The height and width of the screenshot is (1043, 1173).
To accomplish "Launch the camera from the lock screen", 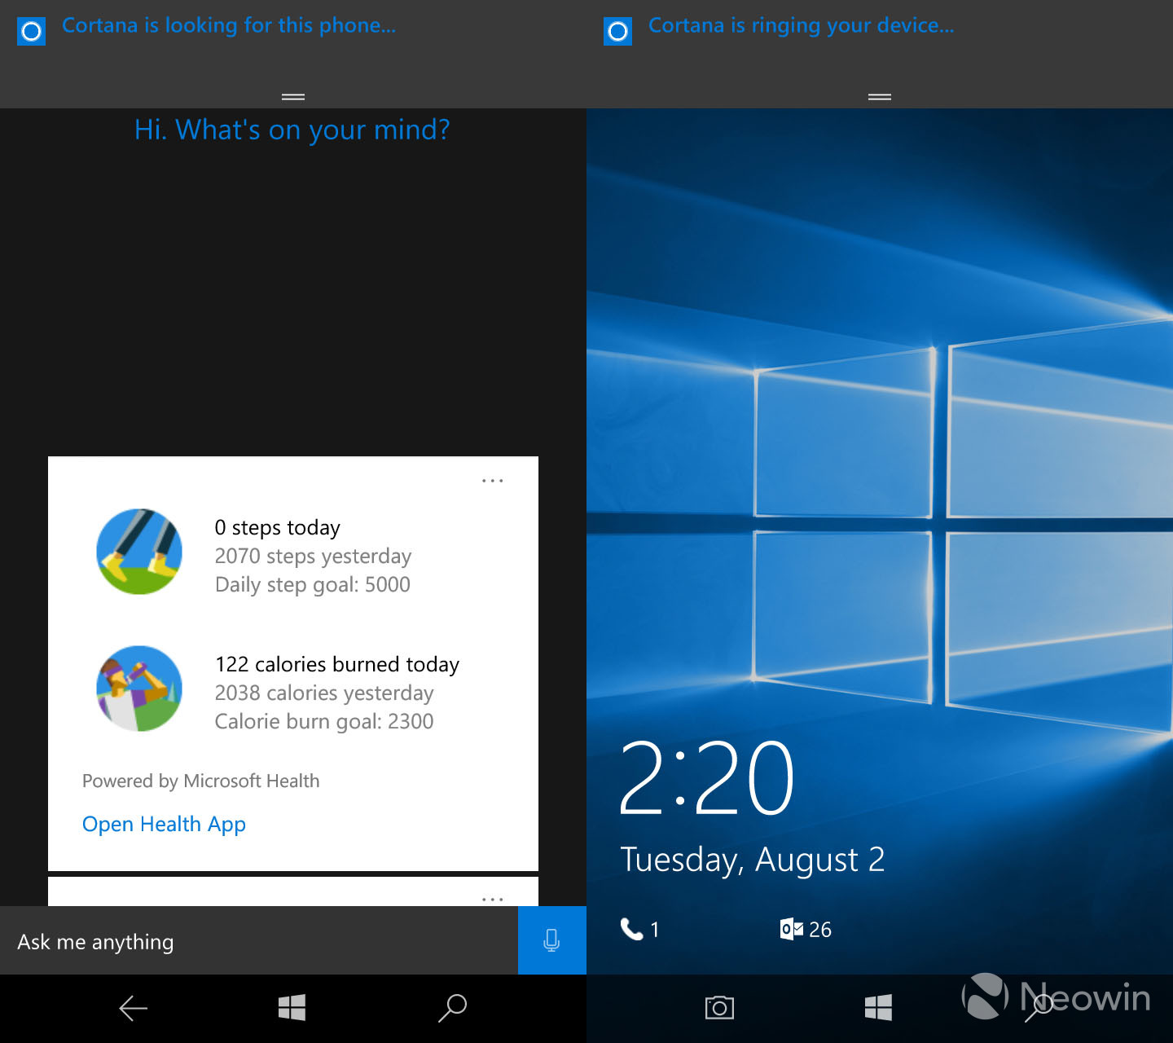I will point(718,1008).
